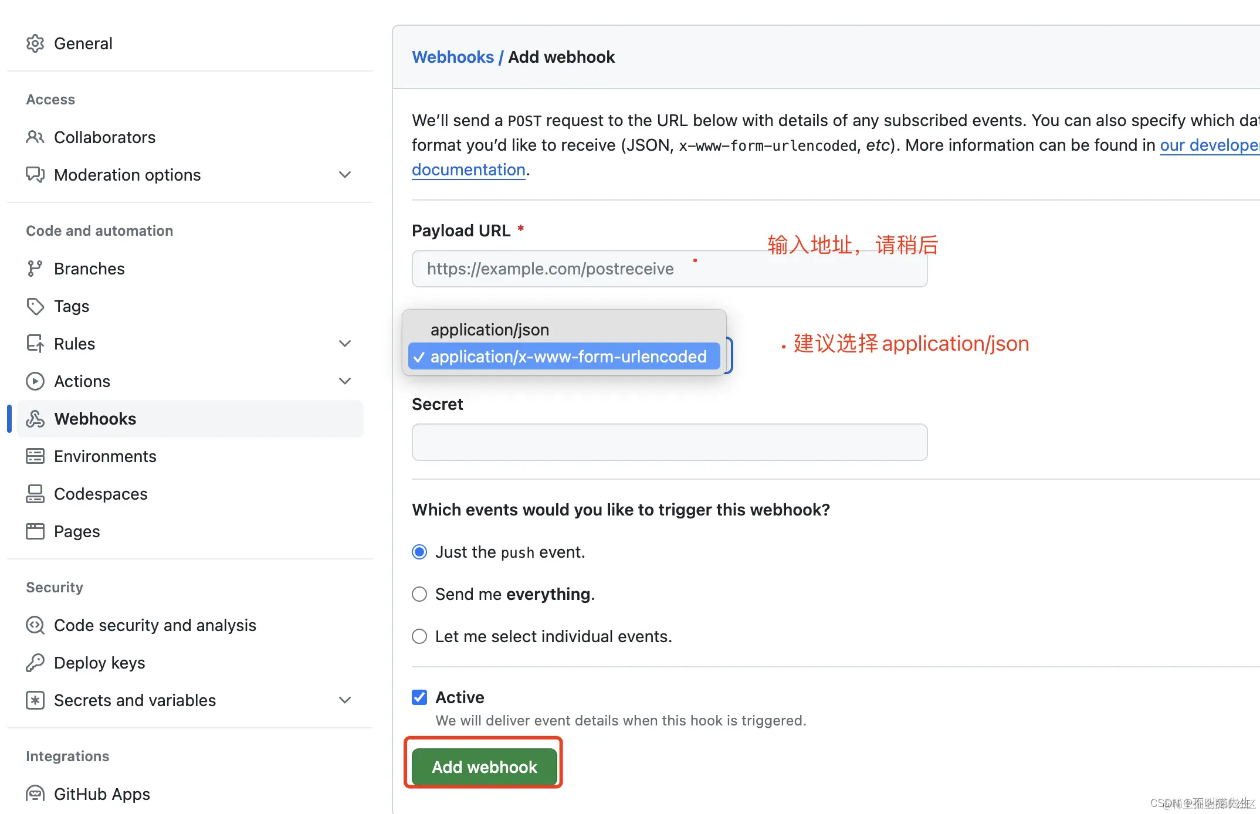Image resolution: width=1260 pixels, height=814 pixels.
Task: Click the Branches git-branch icon
Action: (x=35, y=269)
